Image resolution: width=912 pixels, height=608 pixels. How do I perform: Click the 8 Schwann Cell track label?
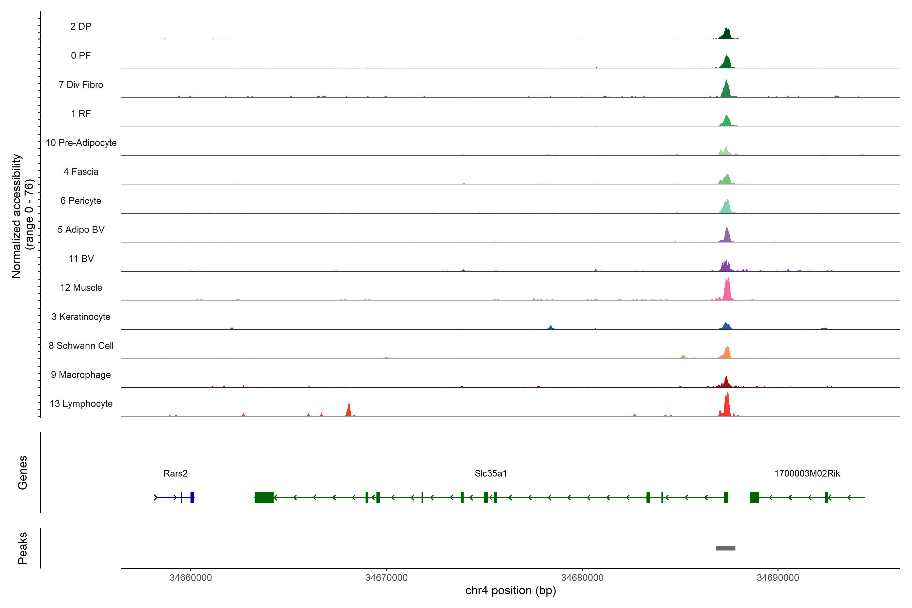[81, 346]
